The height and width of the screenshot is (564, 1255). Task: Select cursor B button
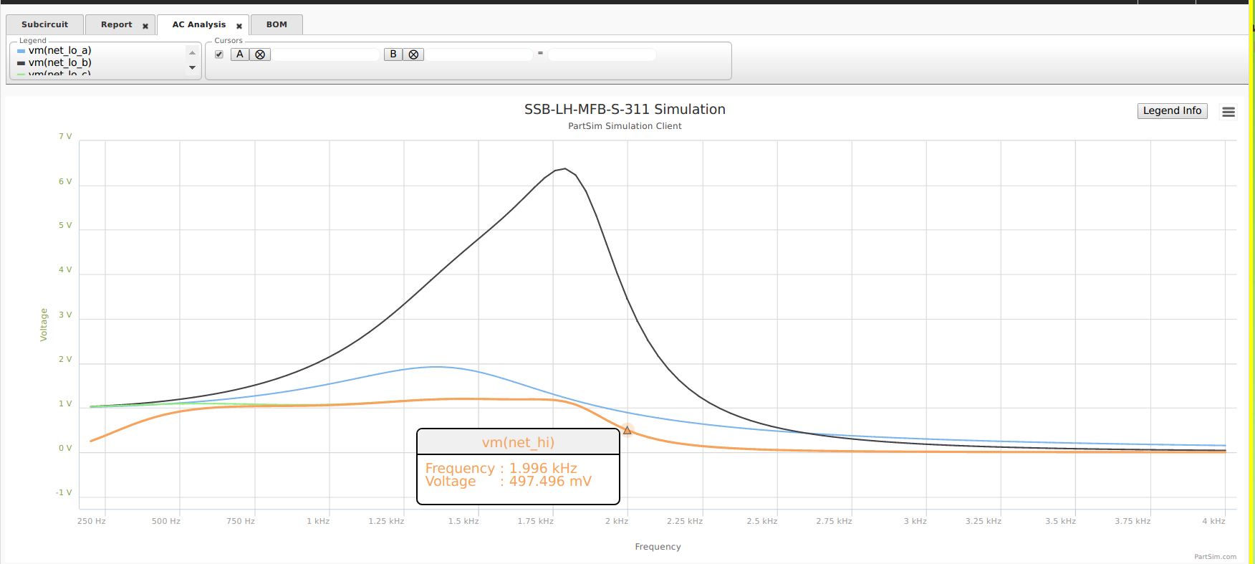click(x=393, y=54)
